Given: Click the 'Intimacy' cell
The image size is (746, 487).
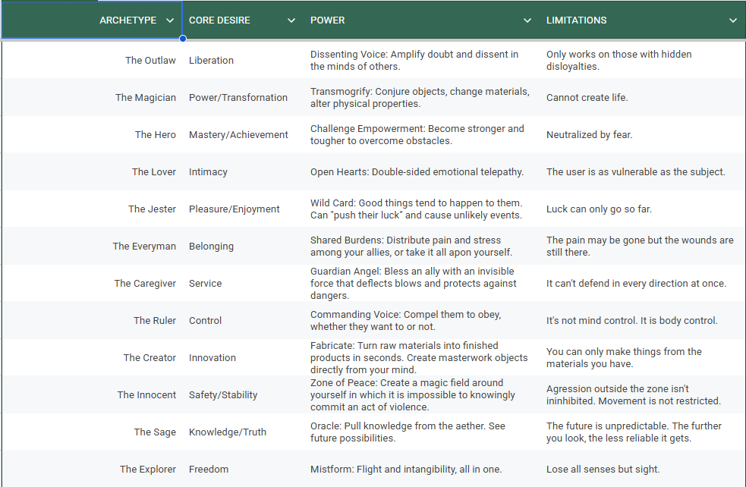Looking at the screenshot, I should (x=243, y=171).
